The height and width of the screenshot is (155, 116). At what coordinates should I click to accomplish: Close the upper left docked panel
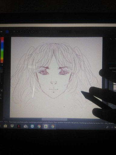2,65
